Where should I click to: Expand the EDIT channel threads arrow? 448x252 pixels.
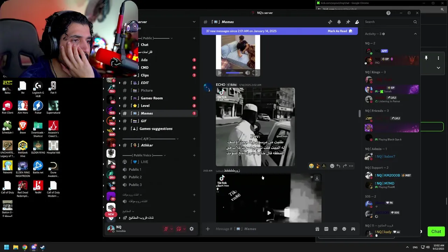120,83
